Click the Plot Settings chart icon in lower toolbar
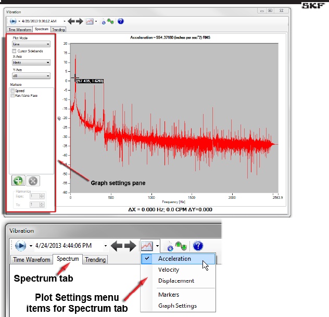329x317 pixels. (146, 245)
